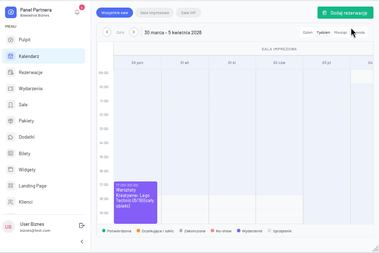The width and height of the screenshot is (379, 253).
Task: Click the Dodatki puzzle icon
Action: click(x=11, y=137)
